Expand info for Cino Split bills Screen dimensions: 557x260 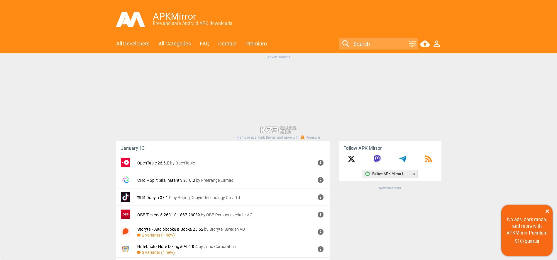pos(320,180)
